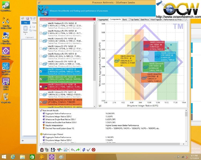The height and width of the screenshot is (160, 201).
Task: Click the Save icon in background window's quick access bar
Action: tap(28, 18)
